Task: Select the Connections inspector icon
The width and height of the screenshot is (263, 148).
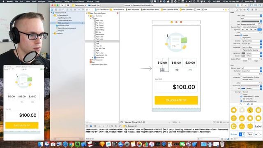Action: coord(256,9)
